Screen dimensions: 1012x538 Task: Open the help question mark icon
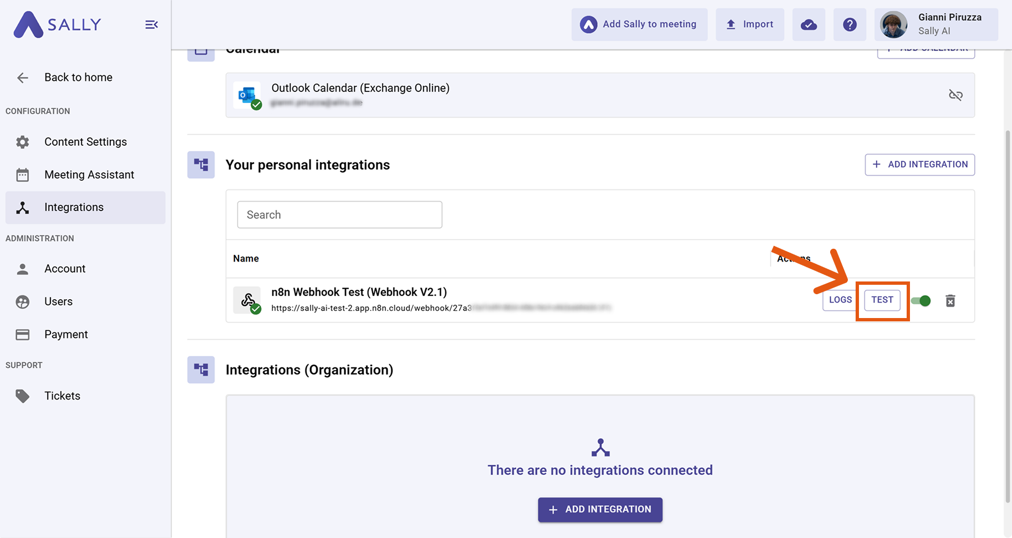(850, 24)
